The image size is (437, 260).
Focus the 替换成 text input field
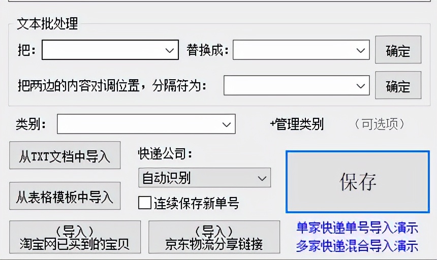pyautogui.click(x=294, y=50)
